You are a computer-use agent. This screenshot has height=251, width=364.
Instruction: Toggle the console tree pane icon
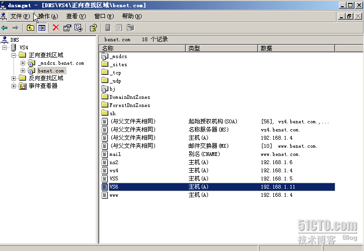[x=42, y=28]
